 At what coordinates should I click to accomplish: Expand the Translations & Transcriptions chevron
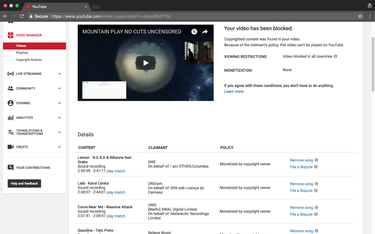pos(60,132)
